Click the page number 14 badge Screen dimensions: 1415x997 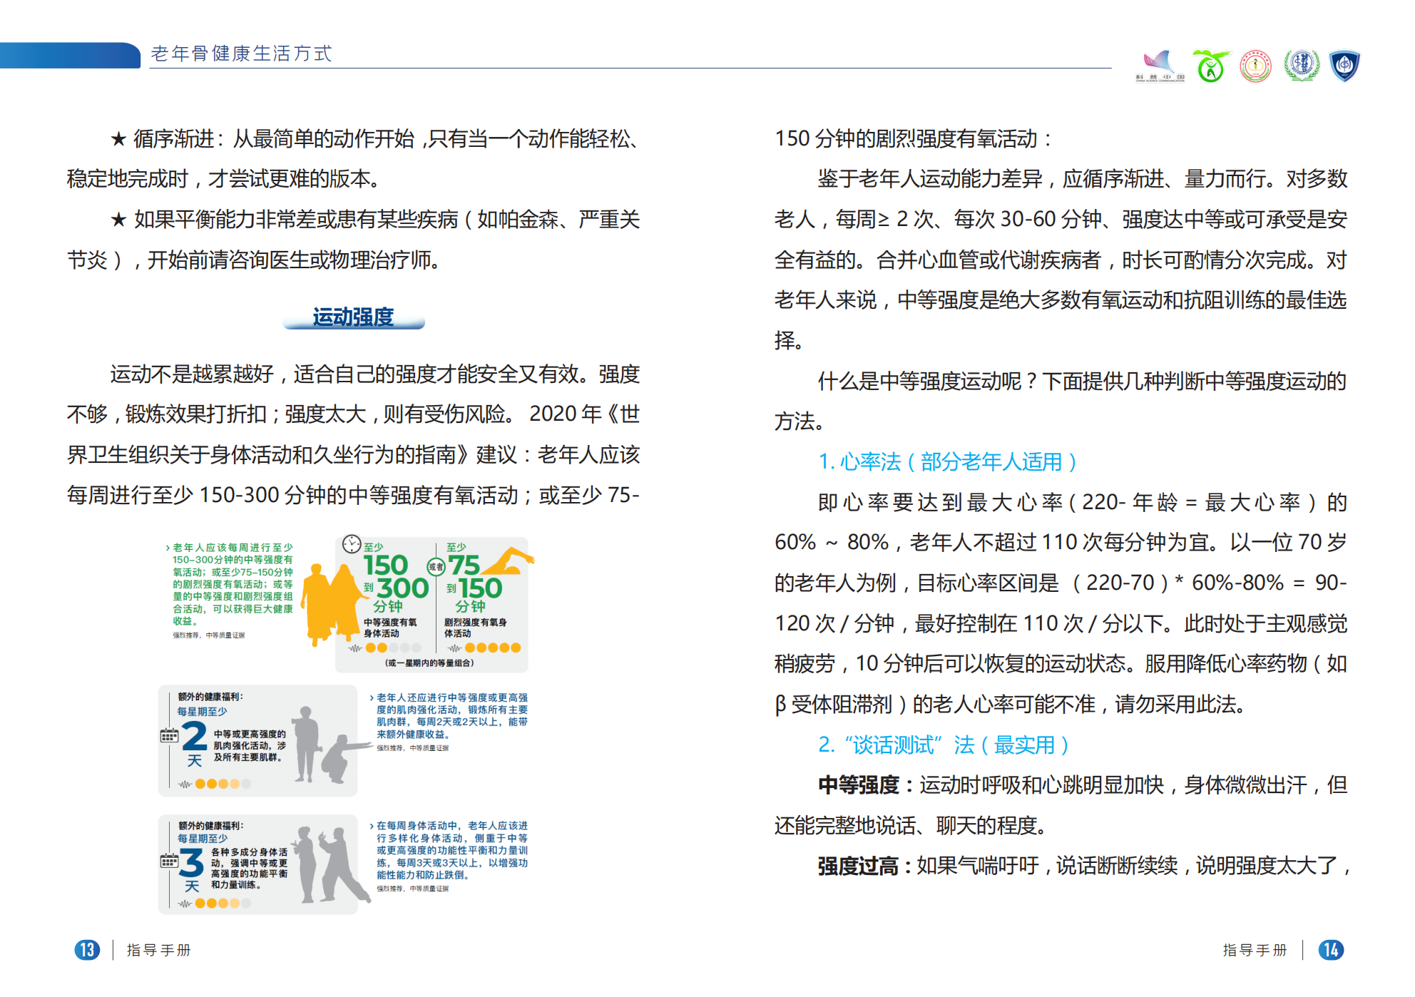1330,950
